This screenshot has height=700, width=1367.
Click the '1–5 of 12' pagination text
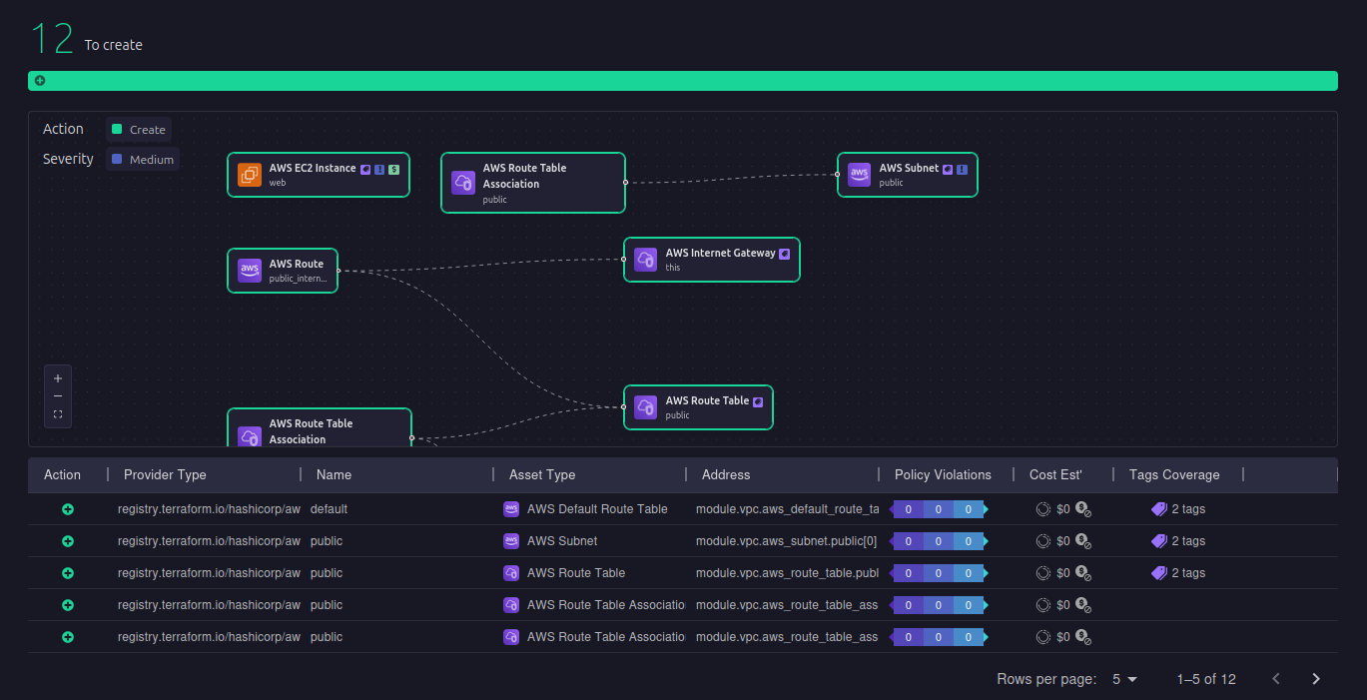click(1206, 679)
